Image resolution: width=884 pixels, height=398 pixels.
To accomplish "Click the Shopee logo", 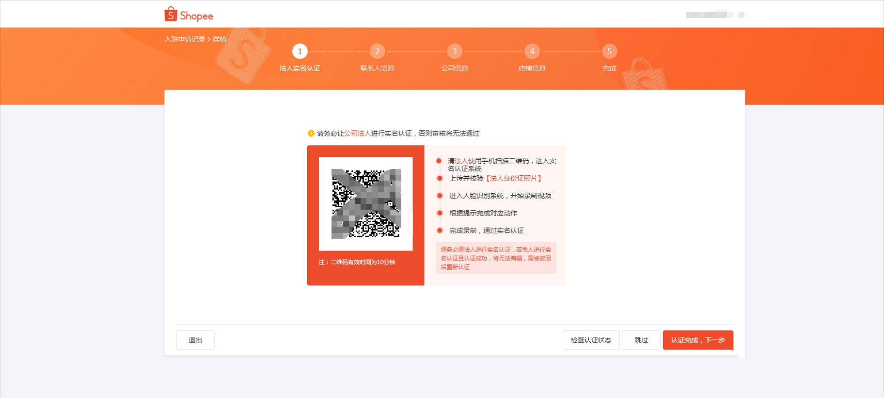I will coord(189,15).
